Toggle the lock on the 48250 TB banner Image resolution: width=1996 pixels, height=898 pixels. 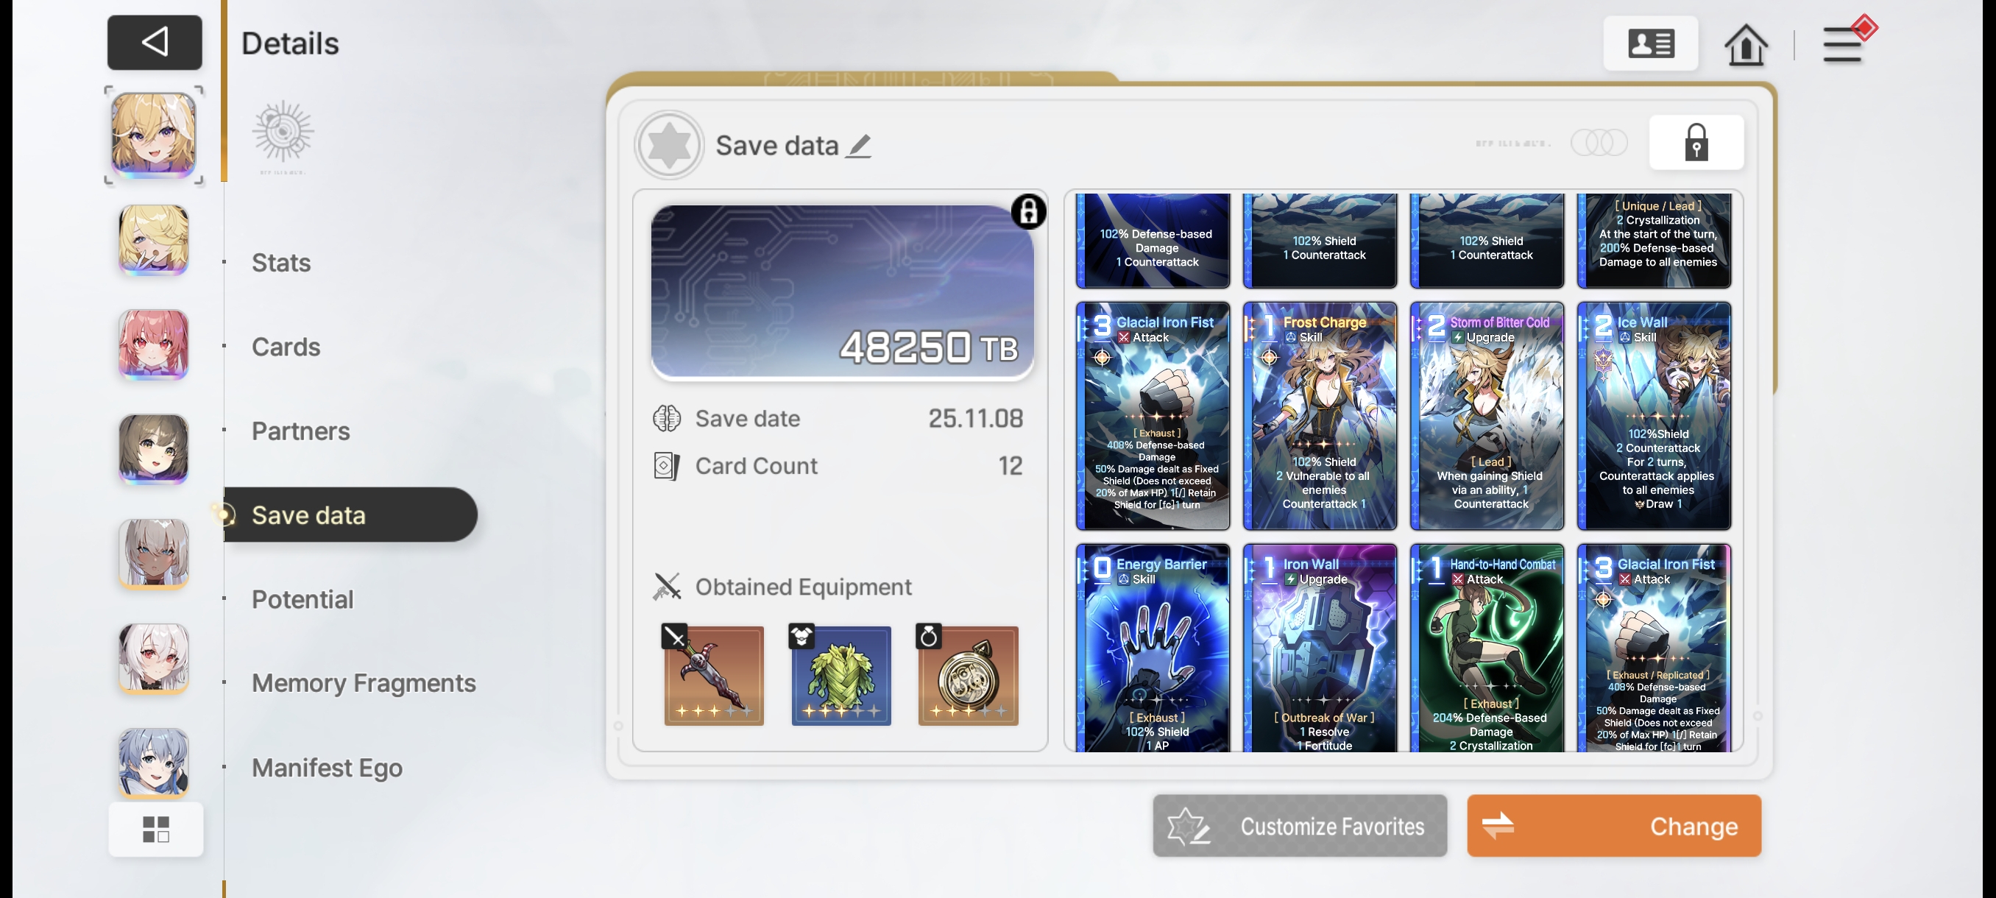pyautogui.click(x=1028, y=211)
